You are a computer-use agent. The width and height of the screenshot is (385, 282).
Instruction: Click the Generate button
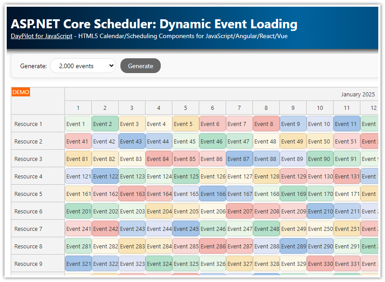click(x=140, y=65)
